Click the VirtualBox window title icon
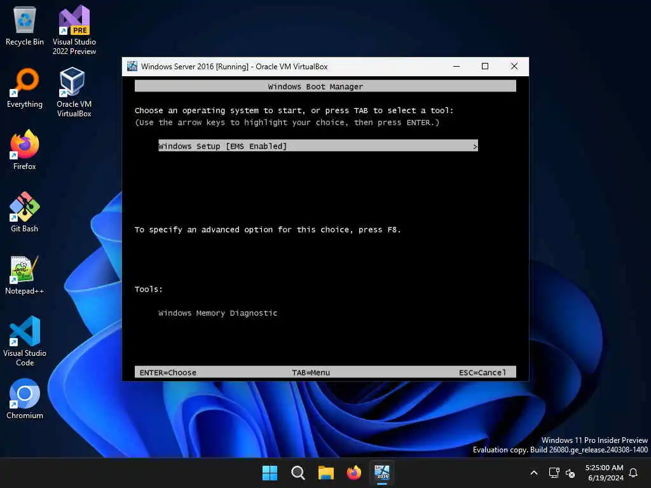Image resolution: width=651 pixels, height=488 pixels. pyautogui.click(x=132, y=66)
